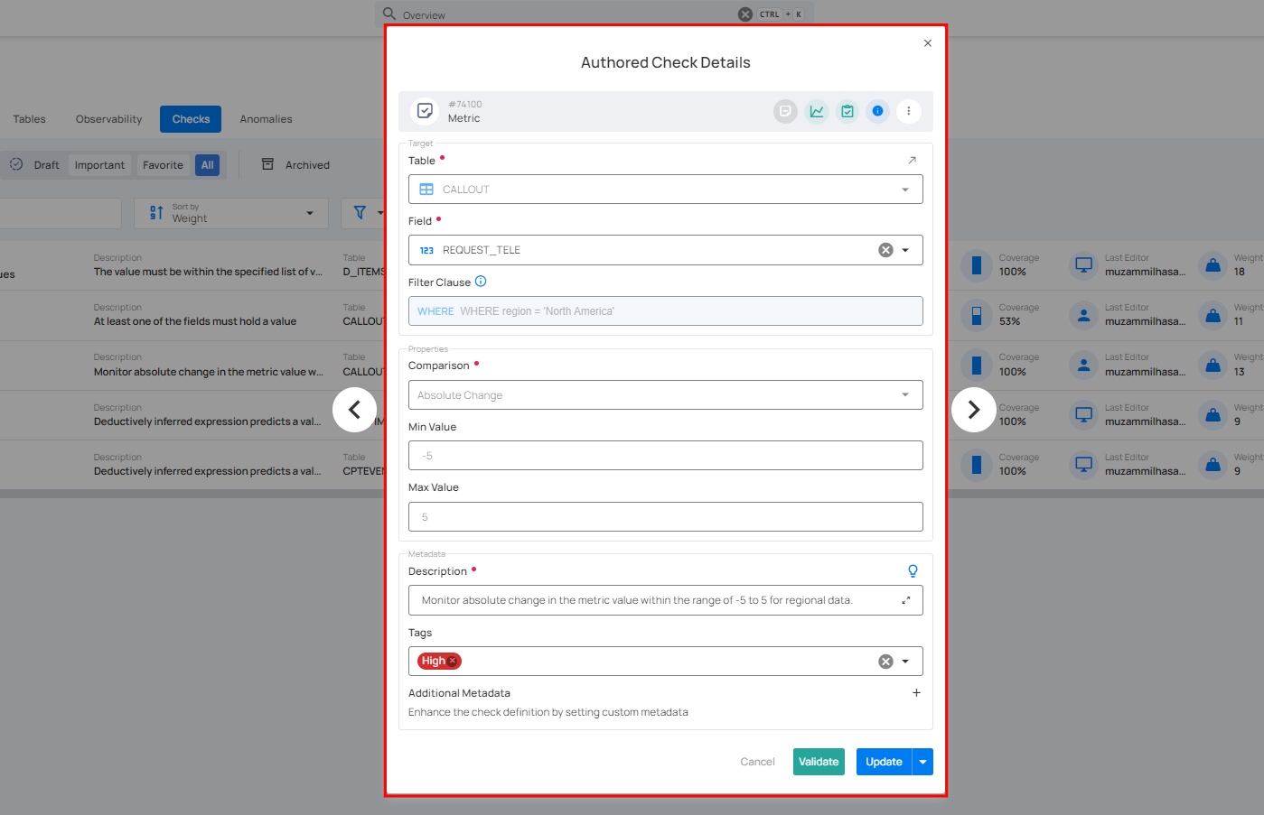
Task: Close the Authored Check Details dialog
Action: [x=927, y=43]
